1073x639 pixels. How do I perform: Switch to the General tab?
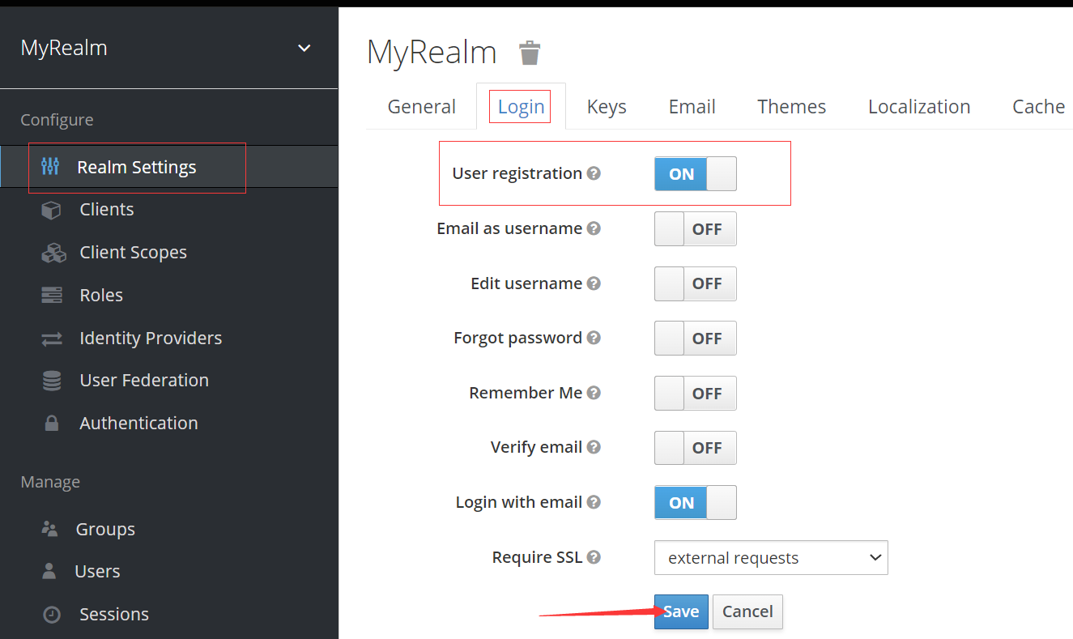(422, 107)
